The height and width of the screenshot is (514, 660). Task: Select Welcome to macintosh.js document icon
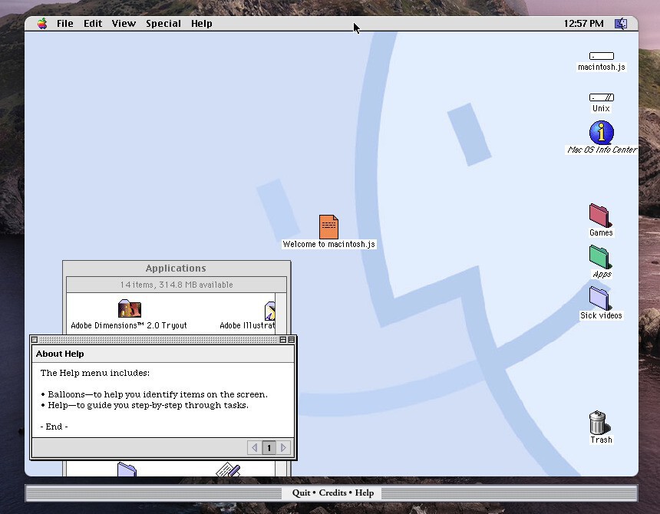328,227
